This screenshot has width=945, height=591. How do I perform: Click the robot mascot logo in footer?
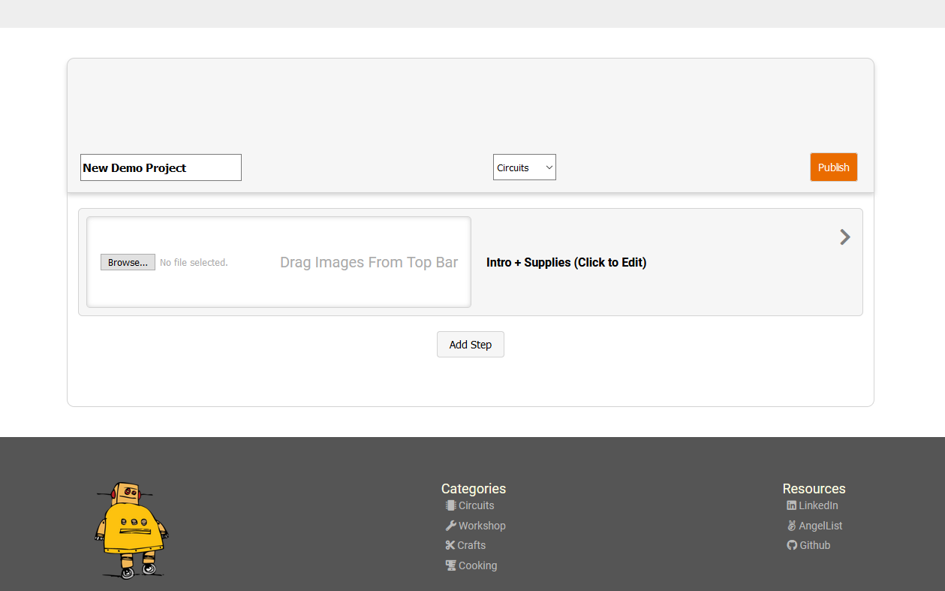(131, 531)
